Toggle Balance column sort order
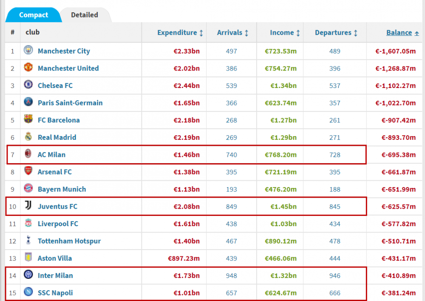This screenshot has width=425, height=301. pos(402,33)
